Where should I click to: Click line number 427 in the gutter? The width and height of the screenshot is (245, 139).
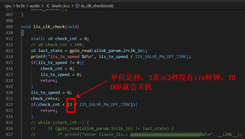coord(9,135)
